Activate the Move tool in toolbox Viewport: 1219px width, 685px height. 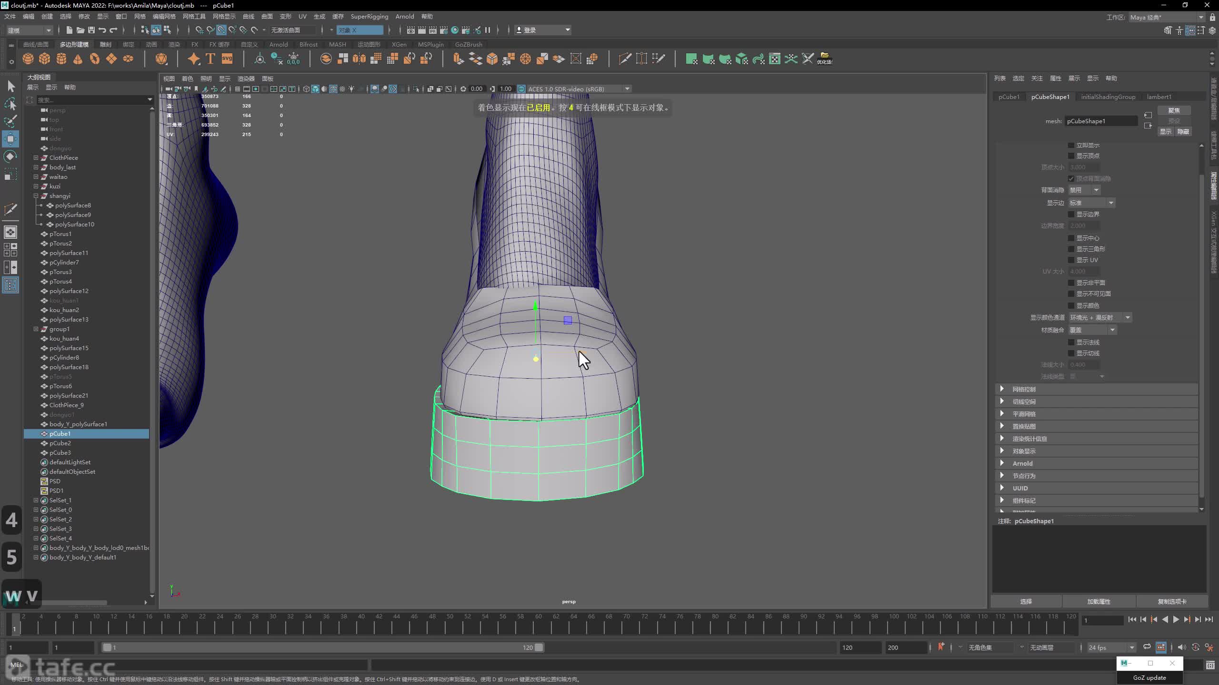pos(10,139)
